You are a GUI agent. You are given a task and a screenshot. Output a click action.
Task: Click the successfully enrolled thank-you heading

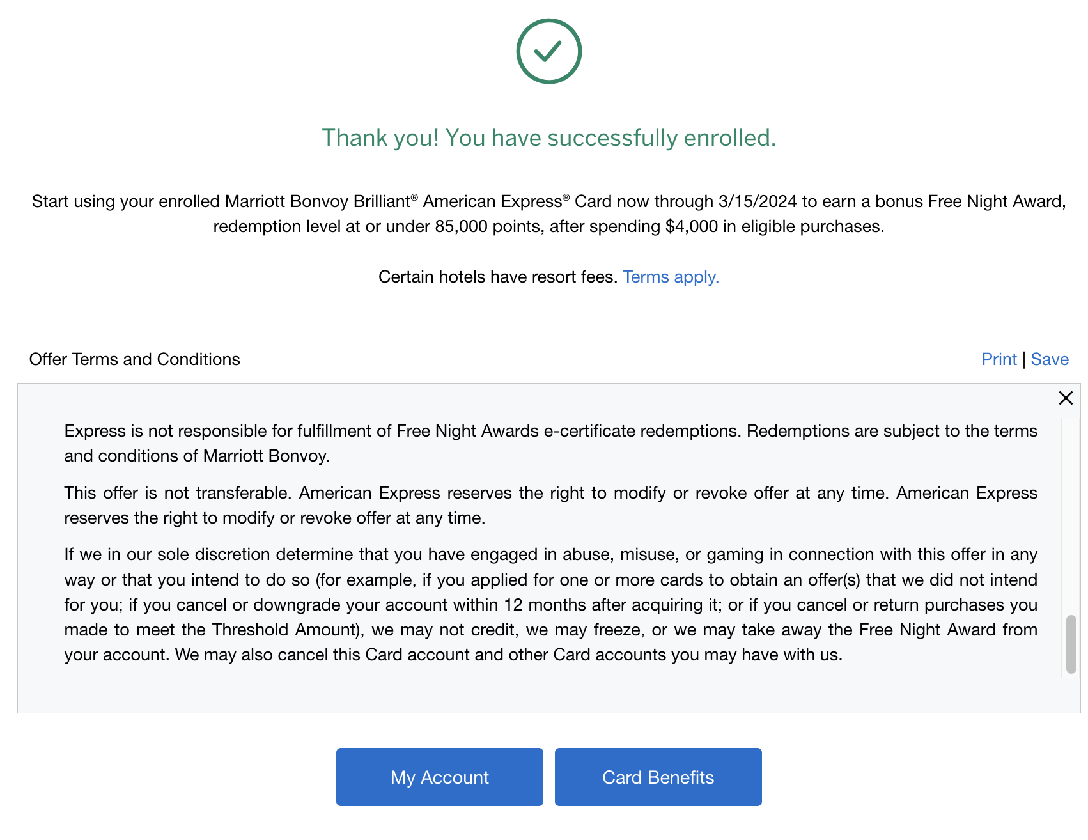(x=548, y=138)
